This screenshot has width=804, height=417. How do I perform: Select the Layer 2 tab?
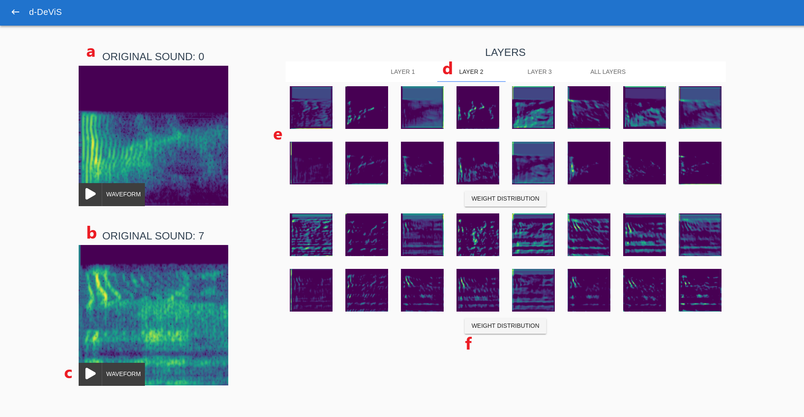point(471,72)
